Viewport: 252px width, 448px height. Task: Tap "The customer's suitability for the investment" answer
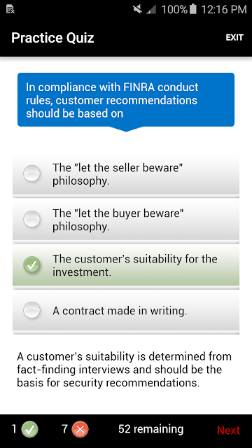pyautogui.click(x=135, y=265)
